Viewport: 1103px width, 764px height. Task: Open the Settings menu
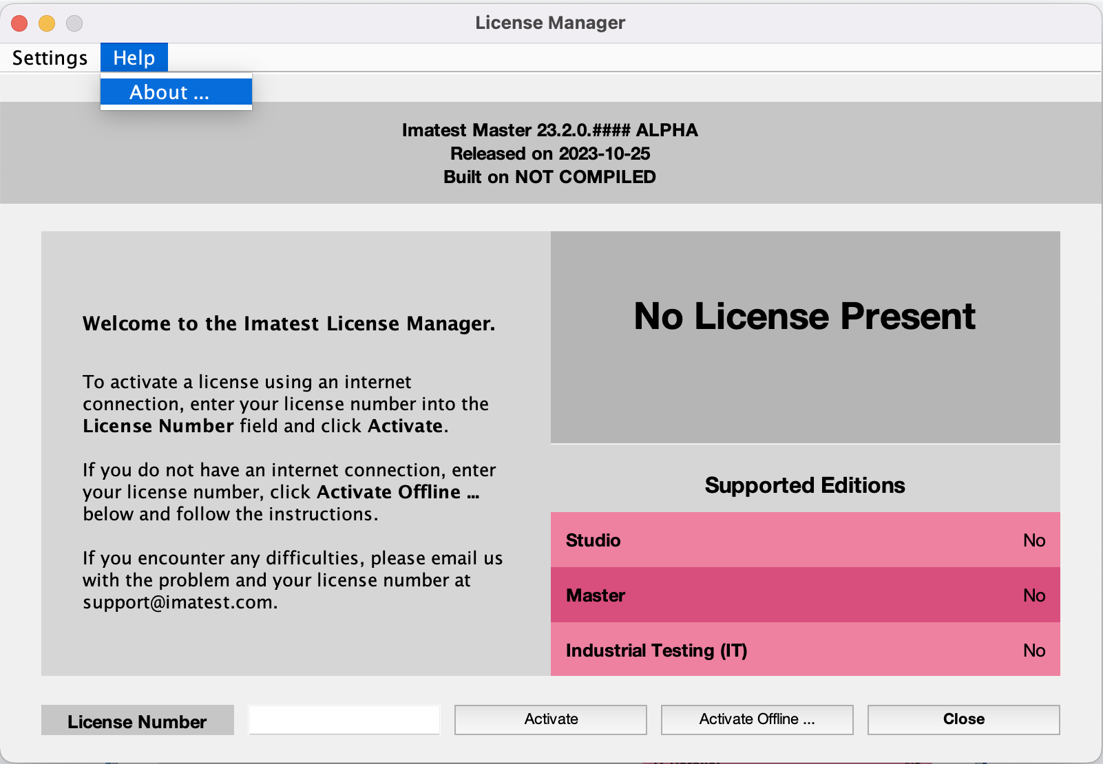[50, 58]
